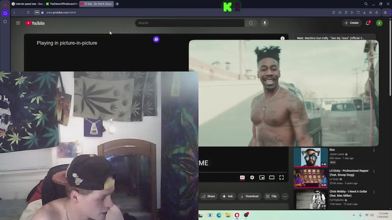Viewport: 392px width, 220px height.
Task: Share the video with Share button
Action: pos(208,196)
